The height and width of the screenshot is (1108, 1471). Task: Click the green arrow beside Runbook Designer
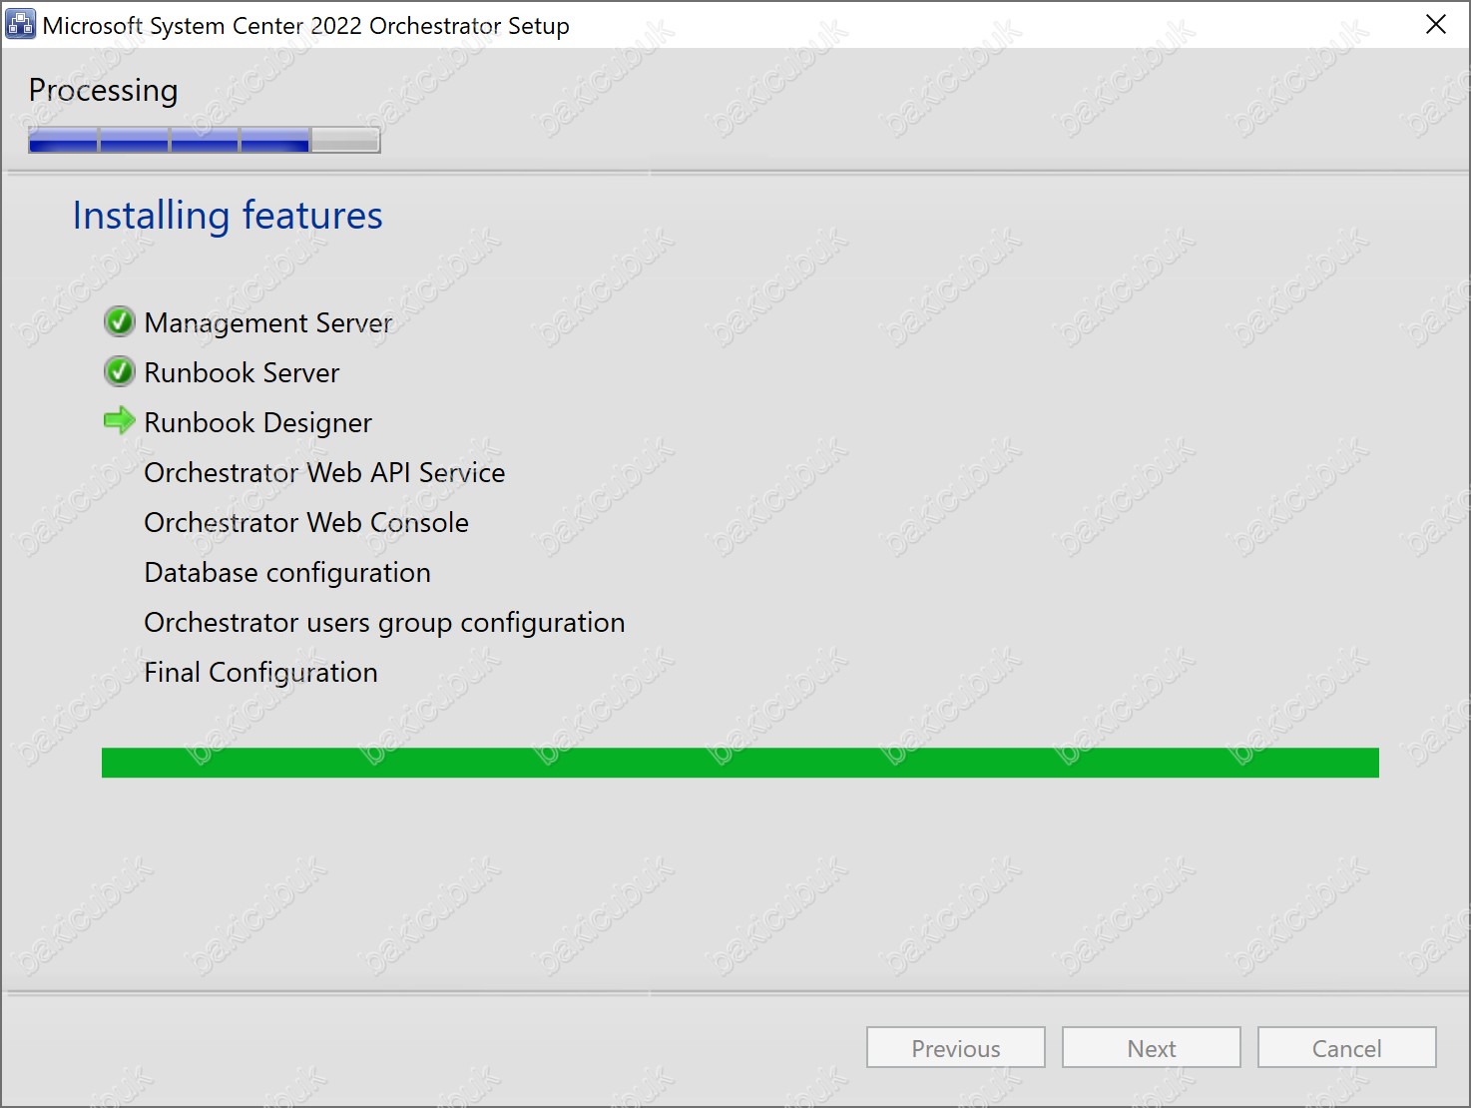tap(120, 420)
